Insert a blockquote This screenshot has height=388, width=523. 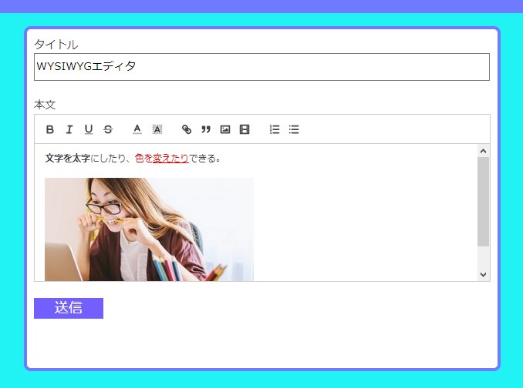(206, 129)
